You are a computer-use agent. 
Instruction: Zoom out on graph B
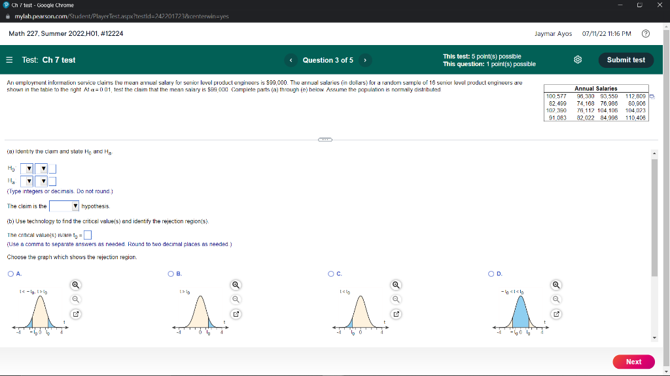[x=236, y=299]
